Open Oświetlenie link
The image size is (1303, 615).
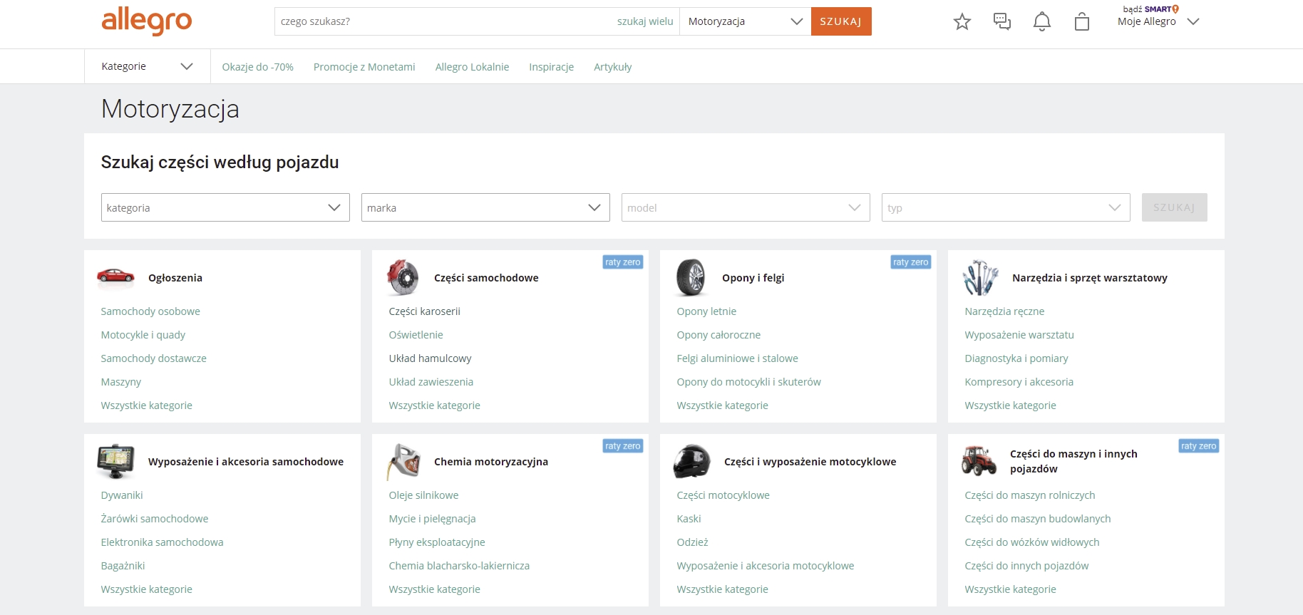click(416, 335)
